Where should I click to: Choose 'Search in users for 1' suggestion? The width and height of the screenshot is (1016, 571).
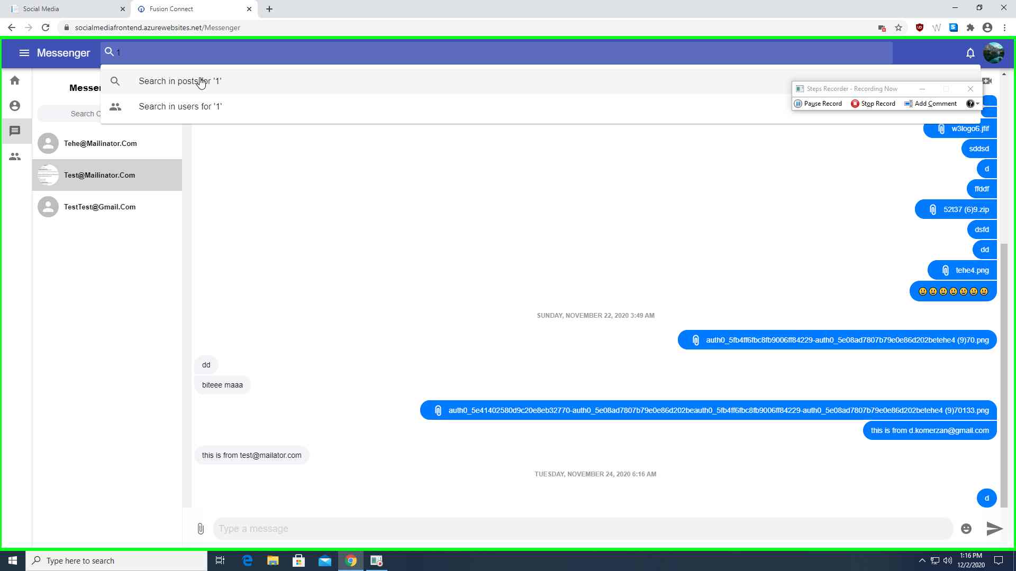pyautogui.click(x=540, y=106)
